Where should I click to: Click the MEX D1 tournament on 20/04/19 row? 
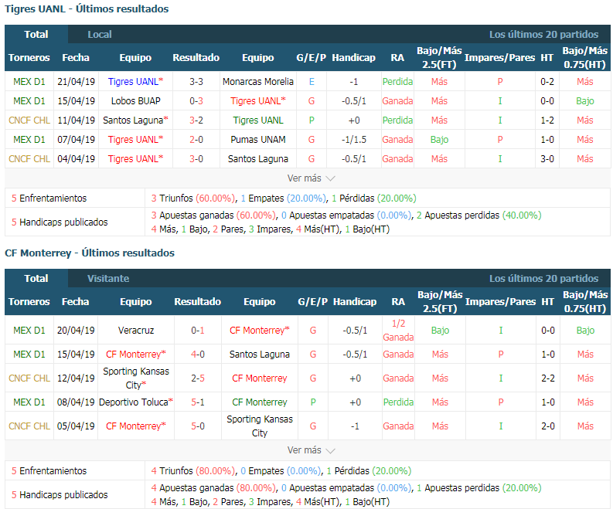tap(29, 331)
